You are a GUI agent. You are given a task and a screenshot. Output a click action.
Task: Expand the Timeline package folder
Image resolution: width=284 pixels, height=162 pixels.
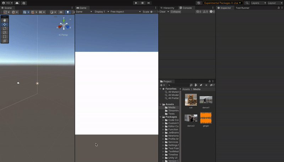pos(163,155)
